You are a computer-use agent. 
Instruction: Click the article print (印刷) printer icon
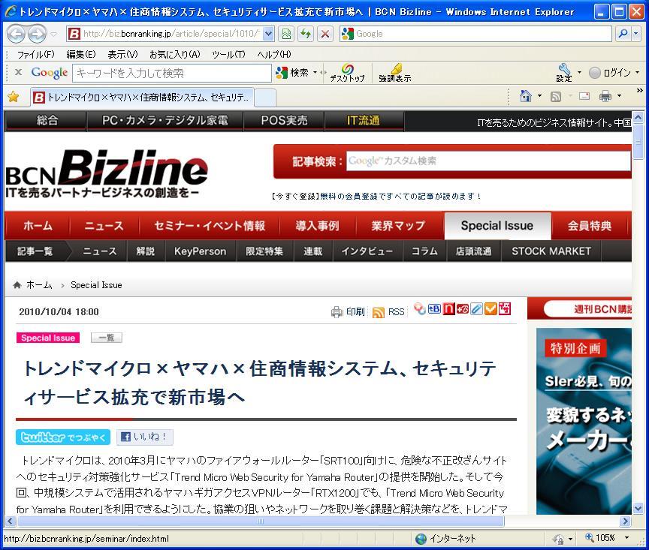point(337,312)
